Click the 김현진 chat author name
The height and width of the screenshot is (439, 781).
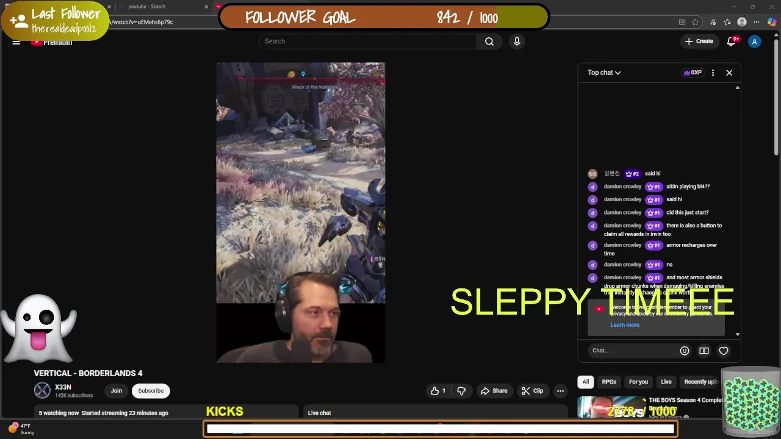(x=611, y=174)
